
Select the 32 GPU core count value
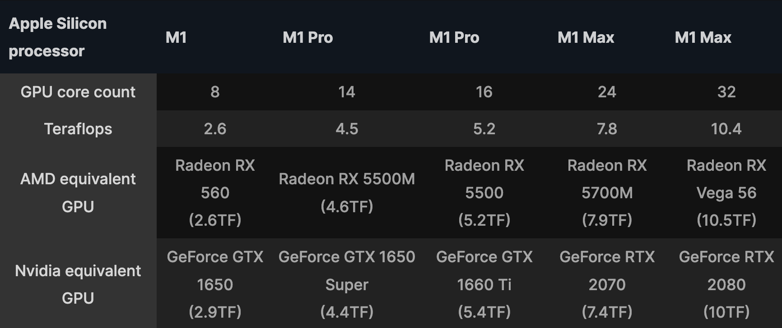[726, 92]
